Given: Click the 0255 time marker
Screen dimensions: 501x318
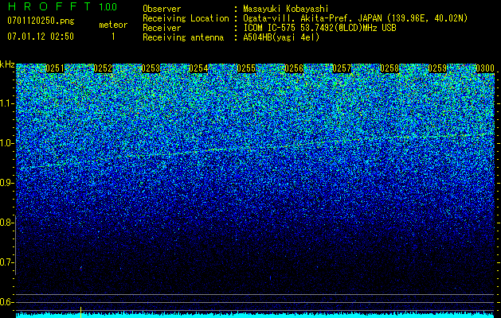Looking at the screenshot, I should pyautogui.click(x=246, y=68).
